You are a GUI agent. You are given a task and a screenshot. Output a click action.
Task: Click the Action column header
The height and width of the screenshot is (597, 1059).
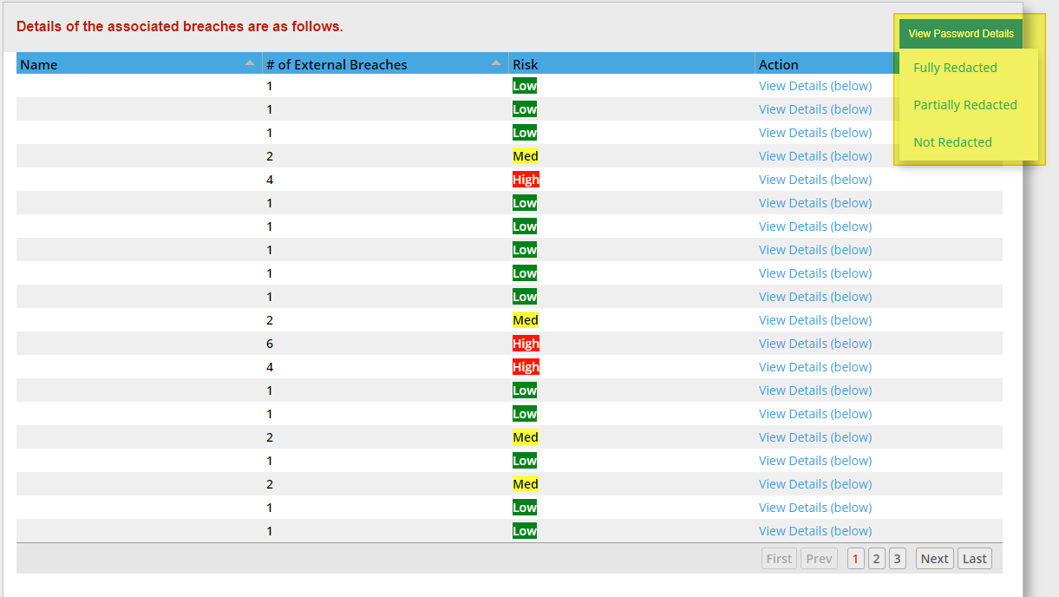tap(827, 63)
